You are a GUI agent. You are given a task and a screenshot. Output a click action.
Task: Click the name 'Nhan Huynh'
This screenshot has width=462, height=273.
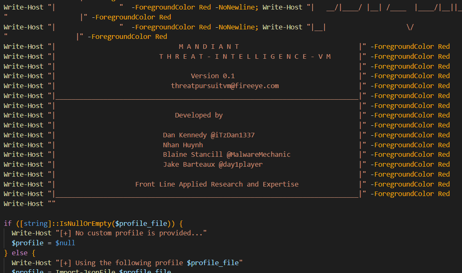183,145
